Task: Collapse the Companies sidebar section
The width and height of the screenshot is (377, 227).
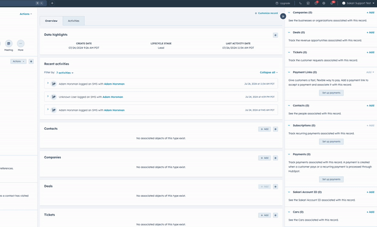Action: 289,13
